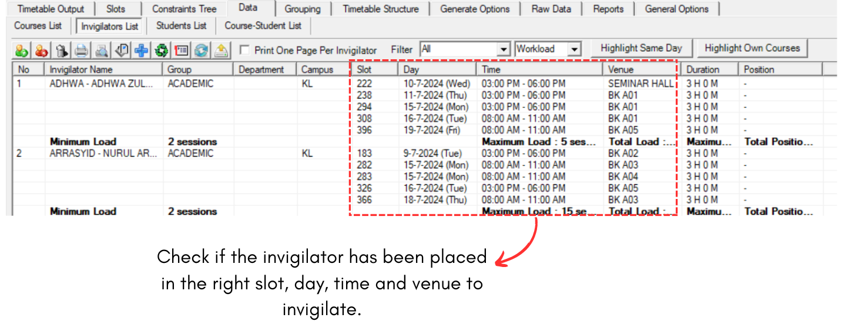
Task: Click the remove invigilator red user icon
Action: (x=41, y=51)
